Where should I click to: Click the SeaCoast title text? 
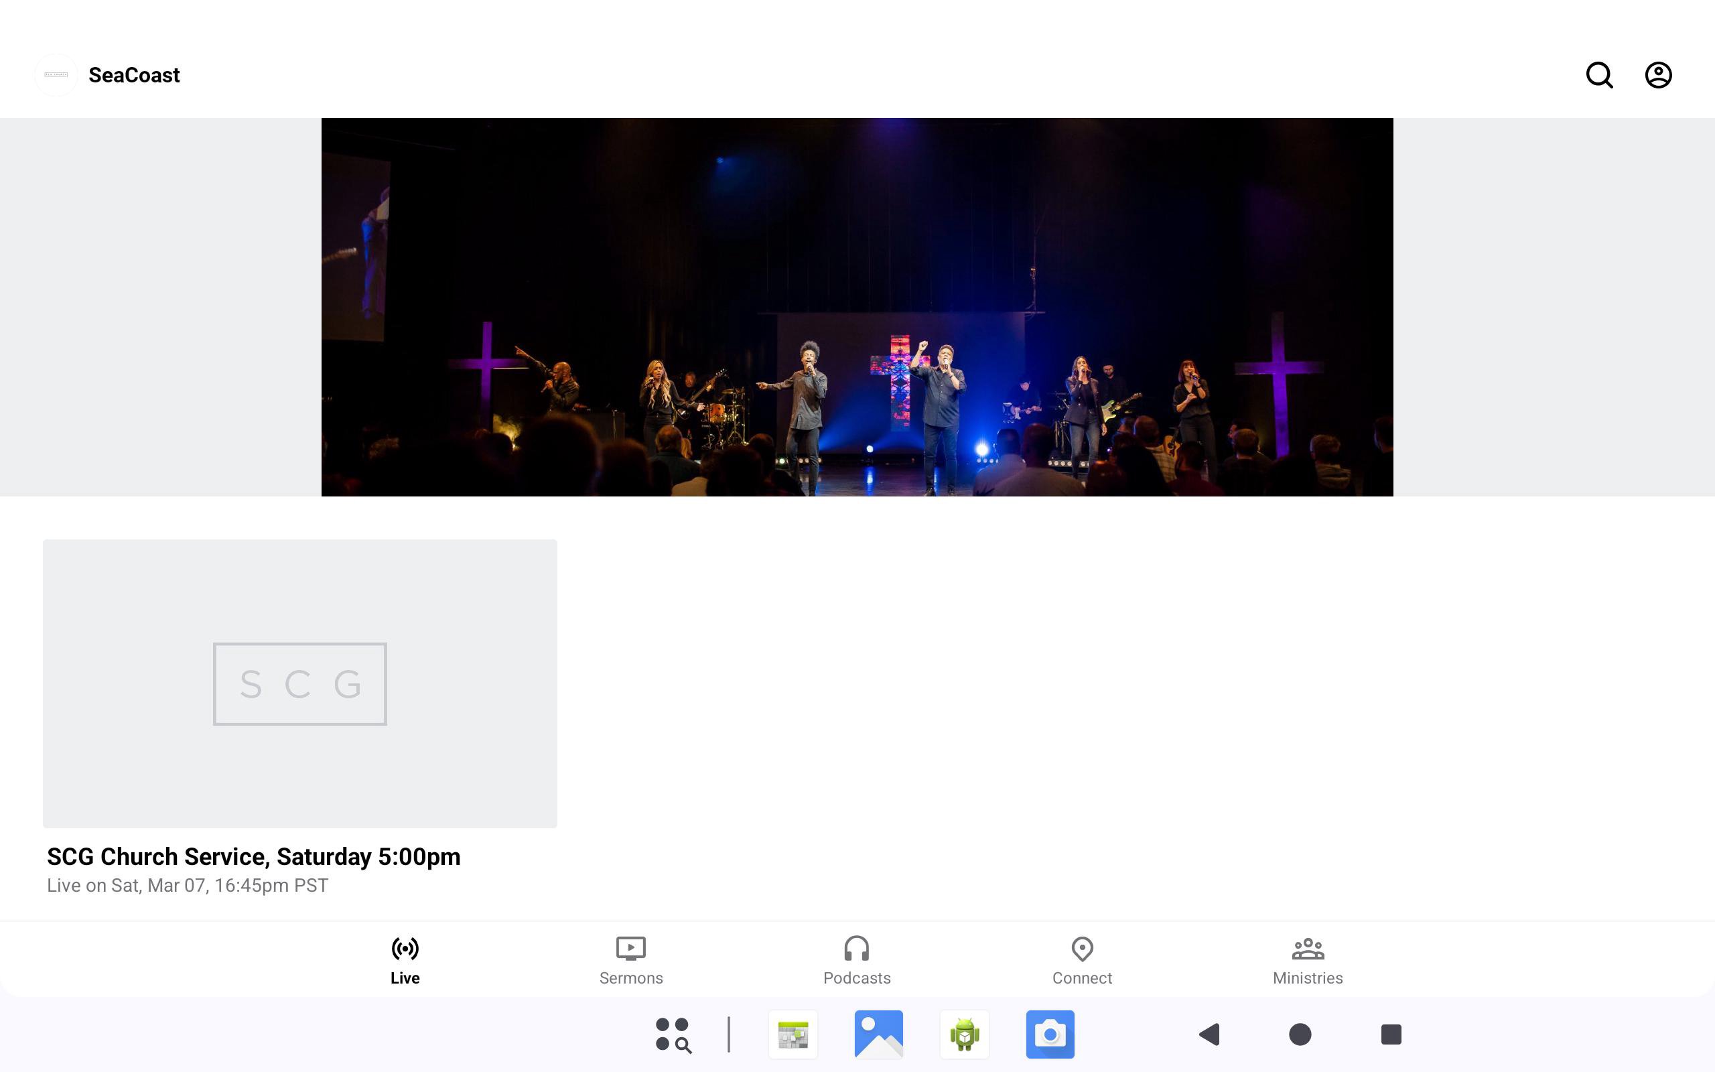[x=134, y=75]
